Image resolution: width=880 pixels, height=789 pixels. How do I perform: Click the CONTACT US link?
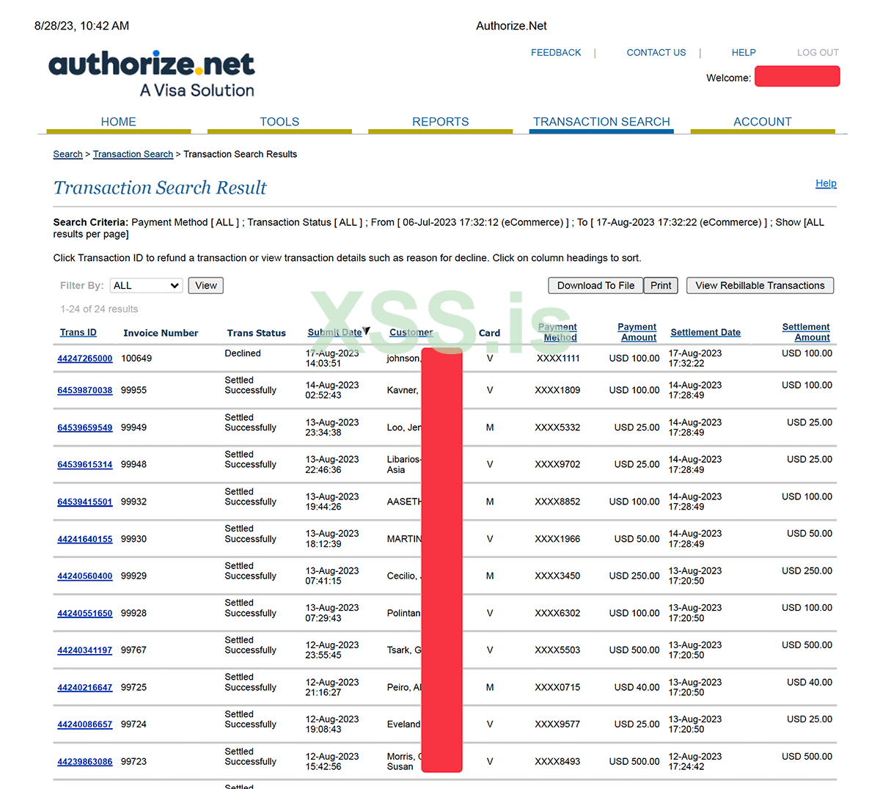(x=656, y=52)
